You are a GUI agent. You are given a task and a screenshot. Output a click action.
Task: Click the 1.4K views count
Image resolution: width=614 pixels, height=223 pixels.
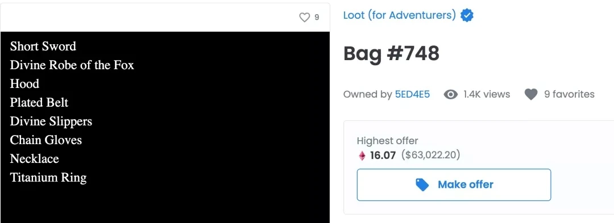(x=487, y=95)
